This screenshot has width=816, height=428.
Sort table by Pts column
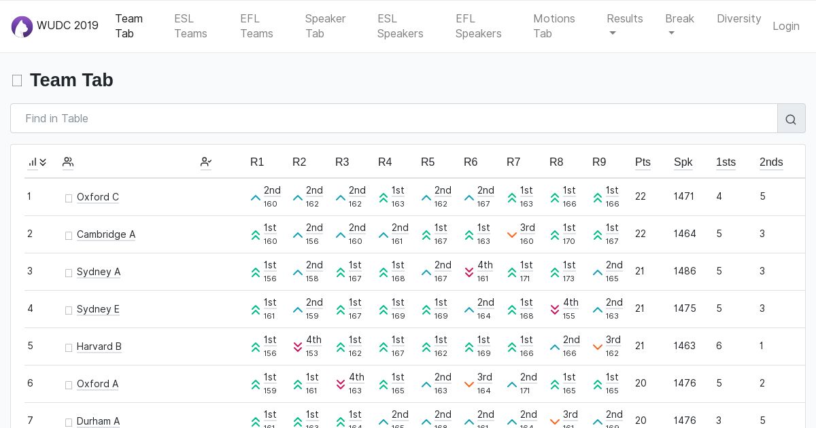643,162
